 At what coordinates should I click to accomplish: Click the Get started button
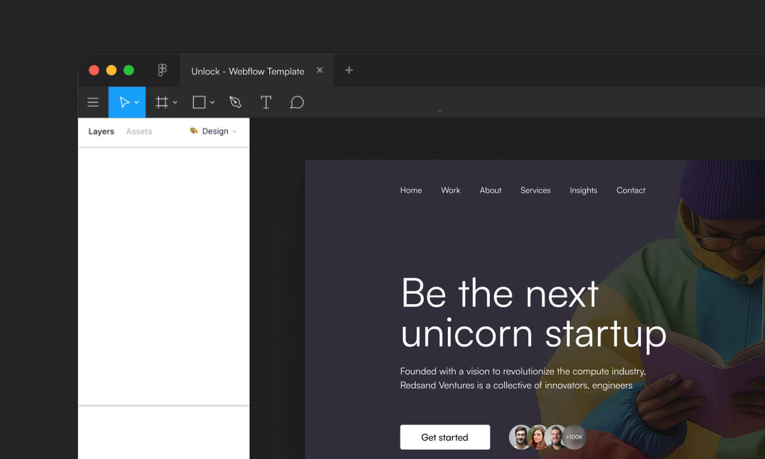point(445,437)
